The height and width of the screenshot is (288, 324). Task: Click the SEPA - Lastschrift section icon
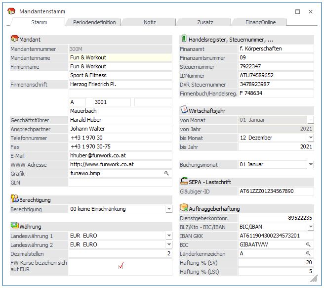(184, 182)
